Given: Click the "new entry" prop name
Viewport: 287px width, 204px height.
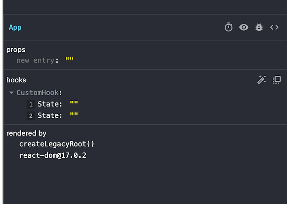Looking at the screenshot, I should click(x=35, y=60).
